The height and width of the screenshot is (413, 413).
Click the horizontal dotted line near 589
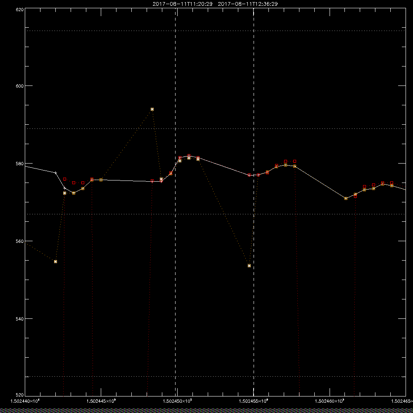tap(215, 129)
